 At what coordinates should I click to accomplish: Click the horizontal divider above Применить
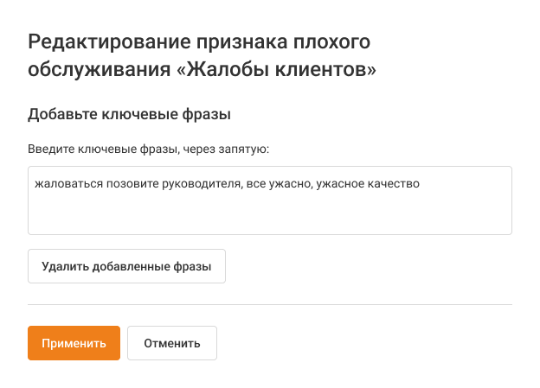coord(269,304)
